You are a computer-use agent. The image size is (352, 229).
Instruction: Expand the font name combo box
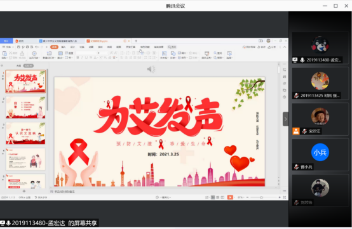click(86, 53)
